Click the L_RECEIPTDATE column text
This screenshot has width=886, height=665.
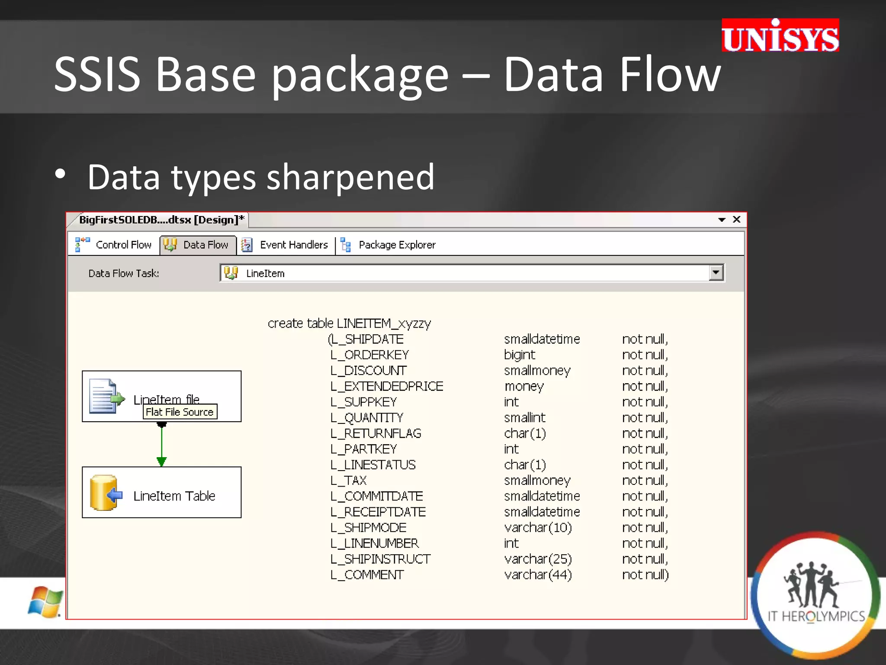coord(378,512)
